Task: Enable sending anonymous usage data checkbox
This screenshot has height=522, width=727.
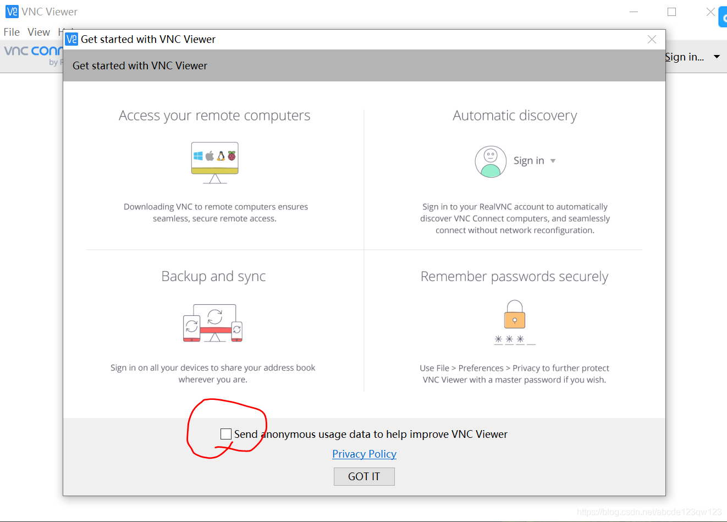Action: tap(226, 434)
